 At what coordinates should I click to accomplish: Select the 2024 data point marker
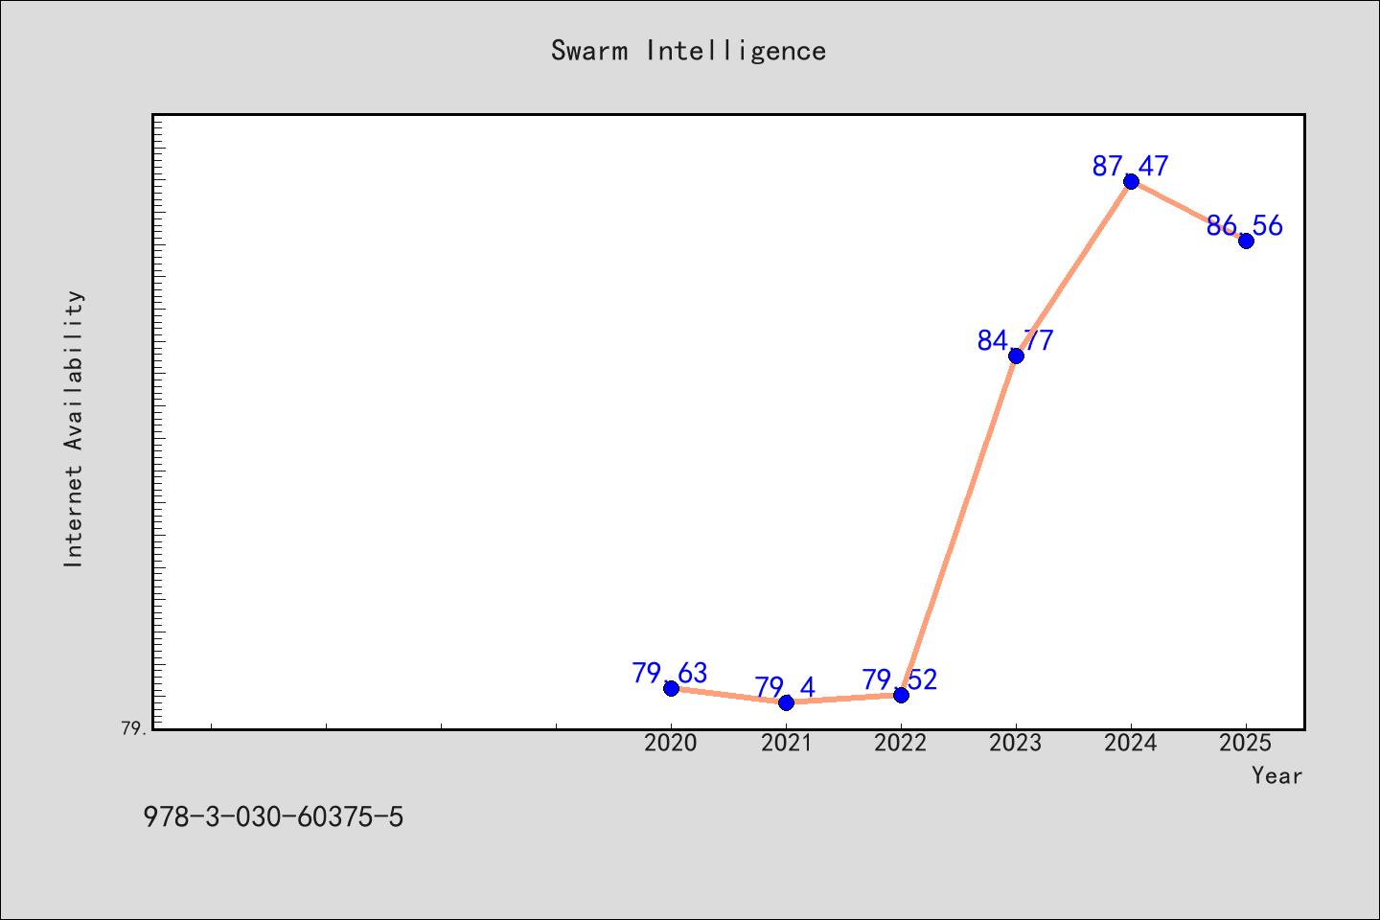coord(1131,181)
